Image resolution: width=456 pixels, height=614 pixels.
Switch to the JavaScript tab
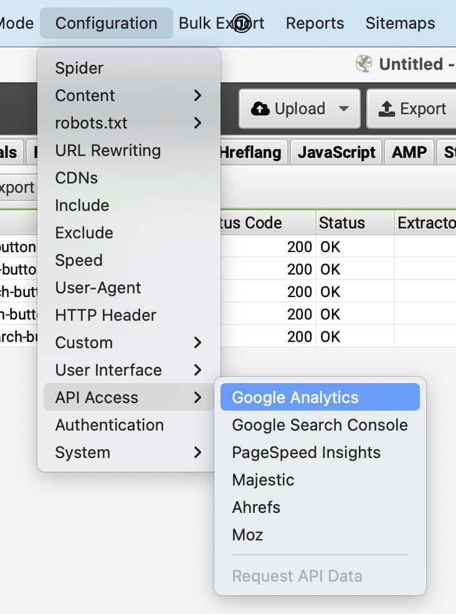[336, 152]
